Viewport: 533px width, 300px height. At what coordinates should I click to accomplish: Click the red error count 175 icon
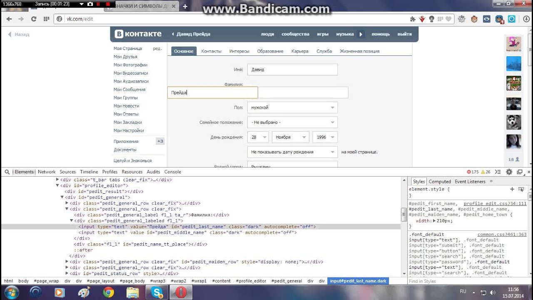point(473,172)
